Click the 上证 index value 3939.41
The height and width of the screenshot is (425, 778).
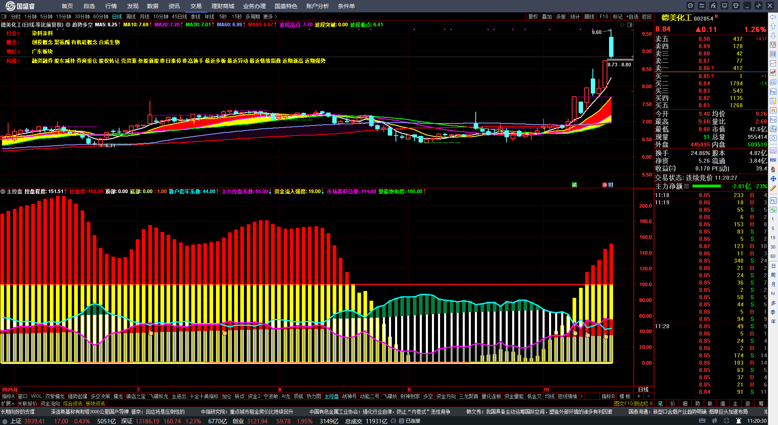point(34,421)
